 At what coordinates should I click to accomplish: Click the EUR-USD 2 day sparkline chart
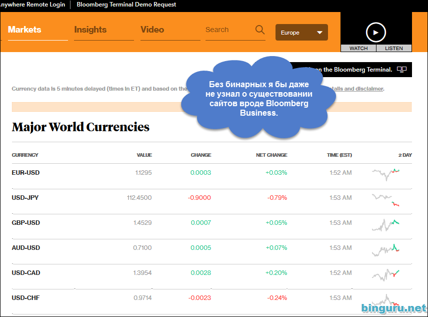click(x=385, y=174)
